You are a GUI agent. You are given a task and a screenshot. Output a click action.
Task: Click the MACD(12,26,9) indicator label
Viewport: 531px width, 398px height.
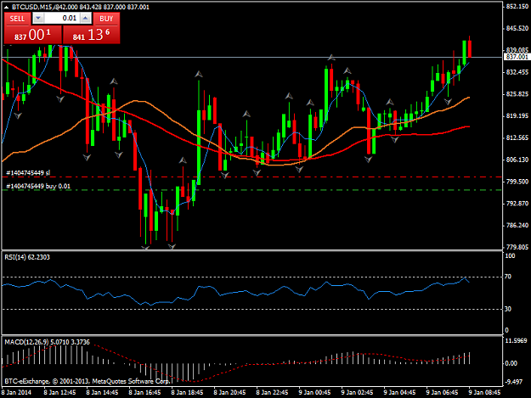tap(47, 342)
